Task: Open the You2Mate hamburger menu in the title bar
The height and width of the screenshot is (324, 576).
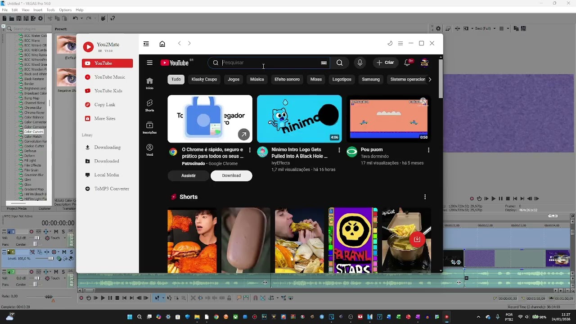Action: click(400, 43)
